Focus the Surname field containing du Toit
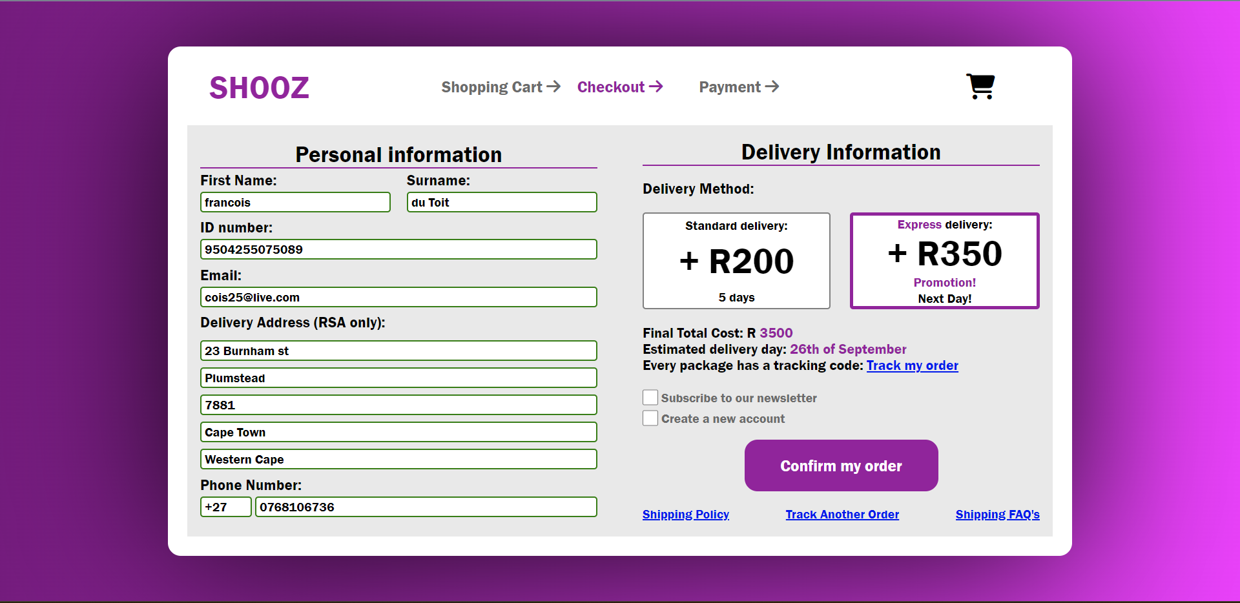This screenshot has height=603, width=1240. pos(502,202)
